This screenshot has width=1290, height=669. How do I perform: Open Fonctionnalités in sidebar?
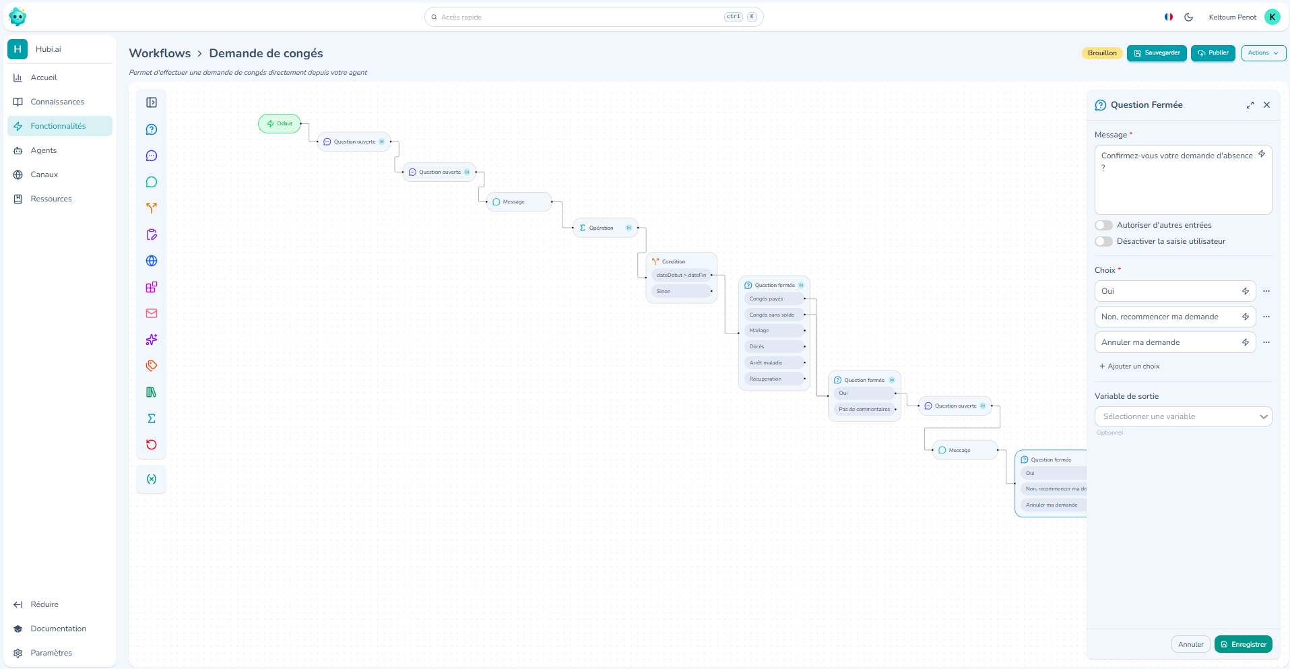(x=59, y=126)
